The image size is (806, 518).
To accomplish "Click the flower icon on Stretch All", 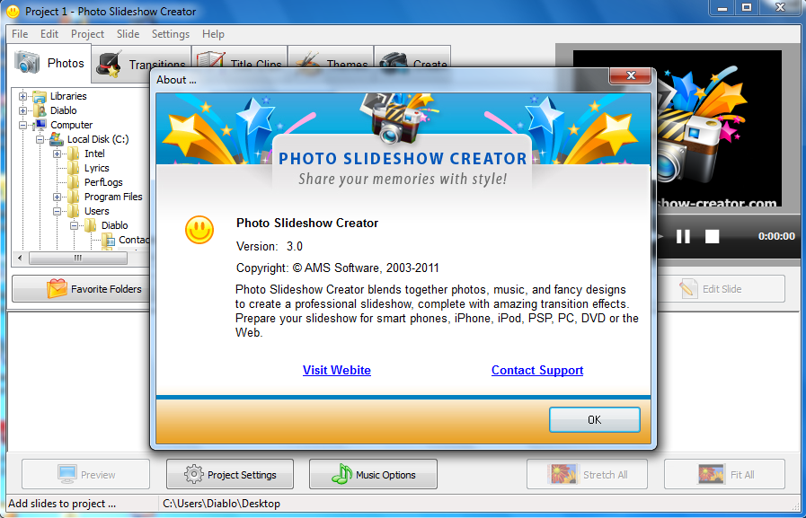I will pyautogui.click(x=562, y=474).
